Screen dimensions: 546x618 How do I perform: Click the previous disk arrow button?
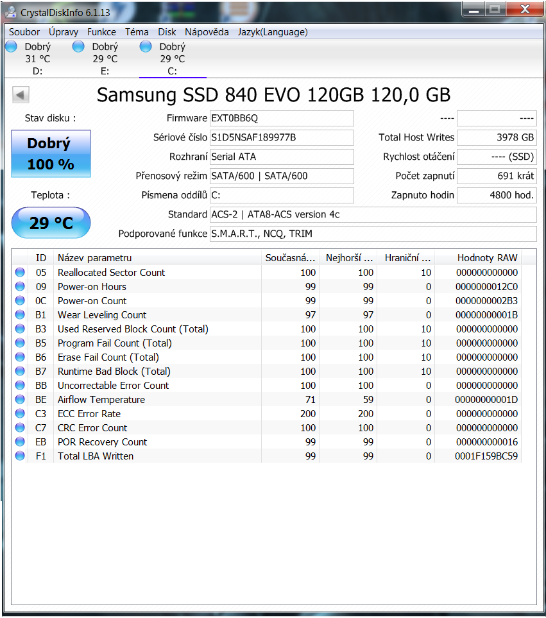coord(21,94)
